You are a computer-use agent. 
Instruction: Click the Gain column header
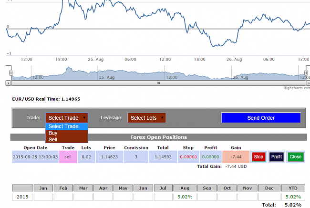pyautogui.click(x=236, y=148)
